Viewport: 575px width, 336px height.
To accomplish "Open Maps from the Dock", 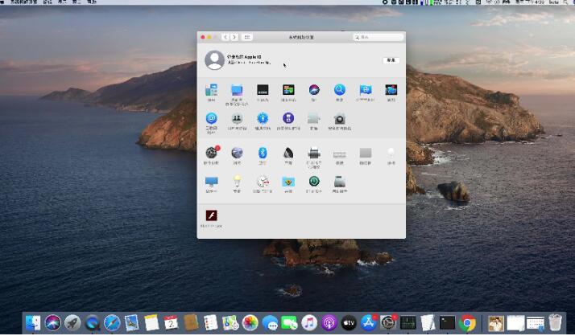I will (x=230, y=323).
